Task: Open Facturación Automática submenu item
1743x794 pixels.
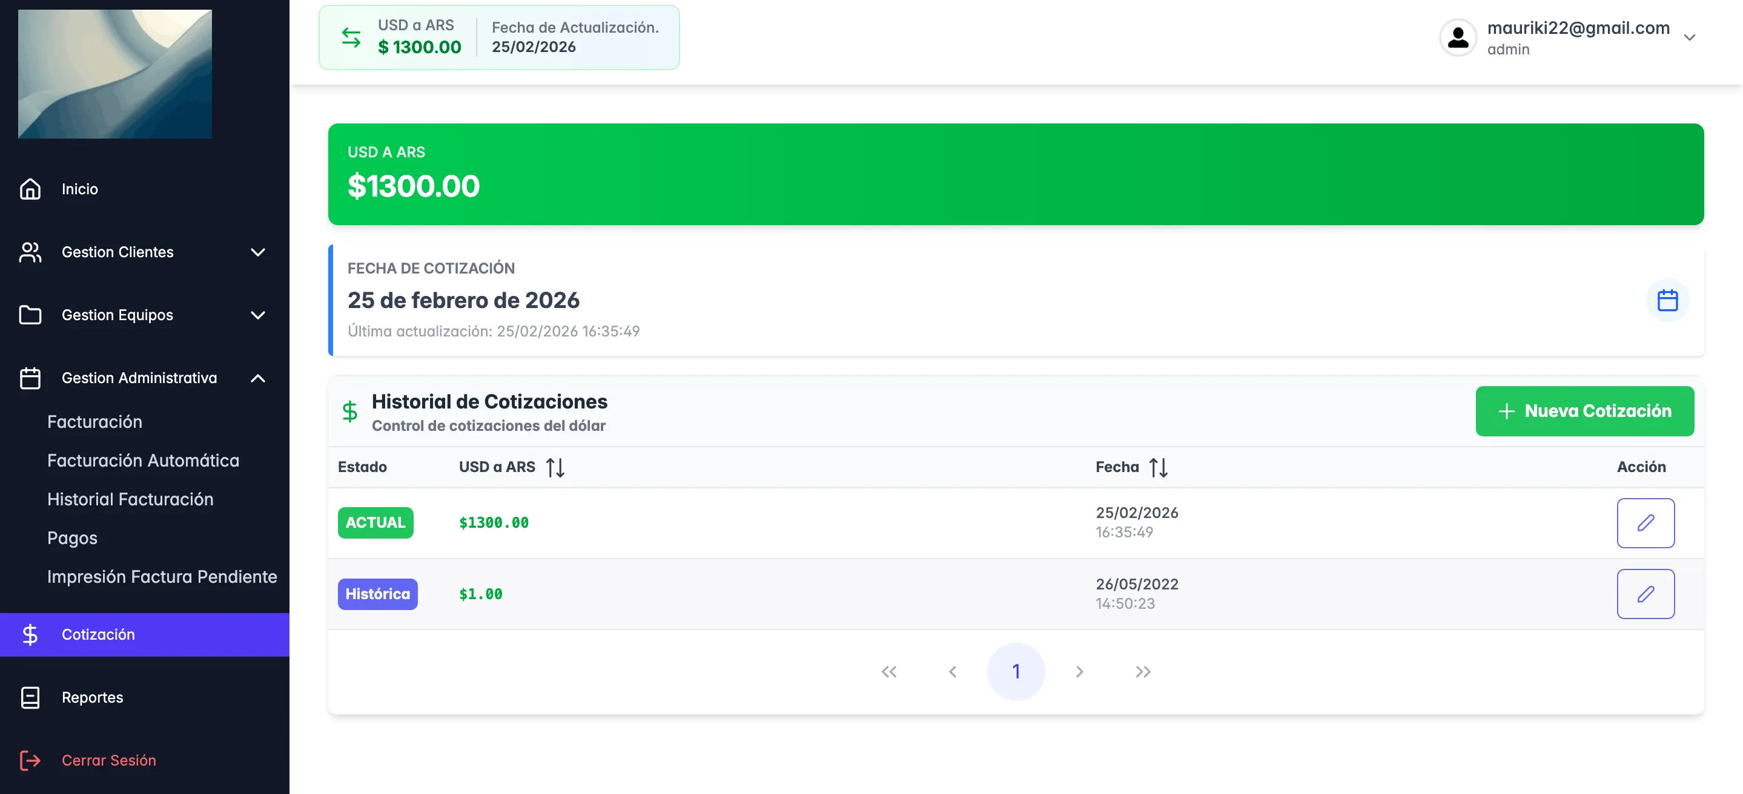Action: [144, 461]
